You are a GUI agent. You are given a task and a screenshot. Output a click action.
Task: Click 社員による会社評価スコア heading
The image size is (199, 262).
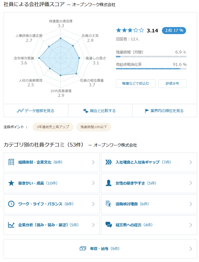click(34, 4)
